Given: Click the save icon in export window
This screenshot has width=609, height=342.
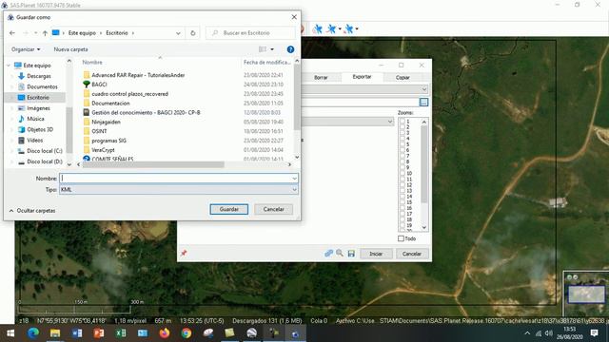Looking at the screenshot, I should 351,254.
